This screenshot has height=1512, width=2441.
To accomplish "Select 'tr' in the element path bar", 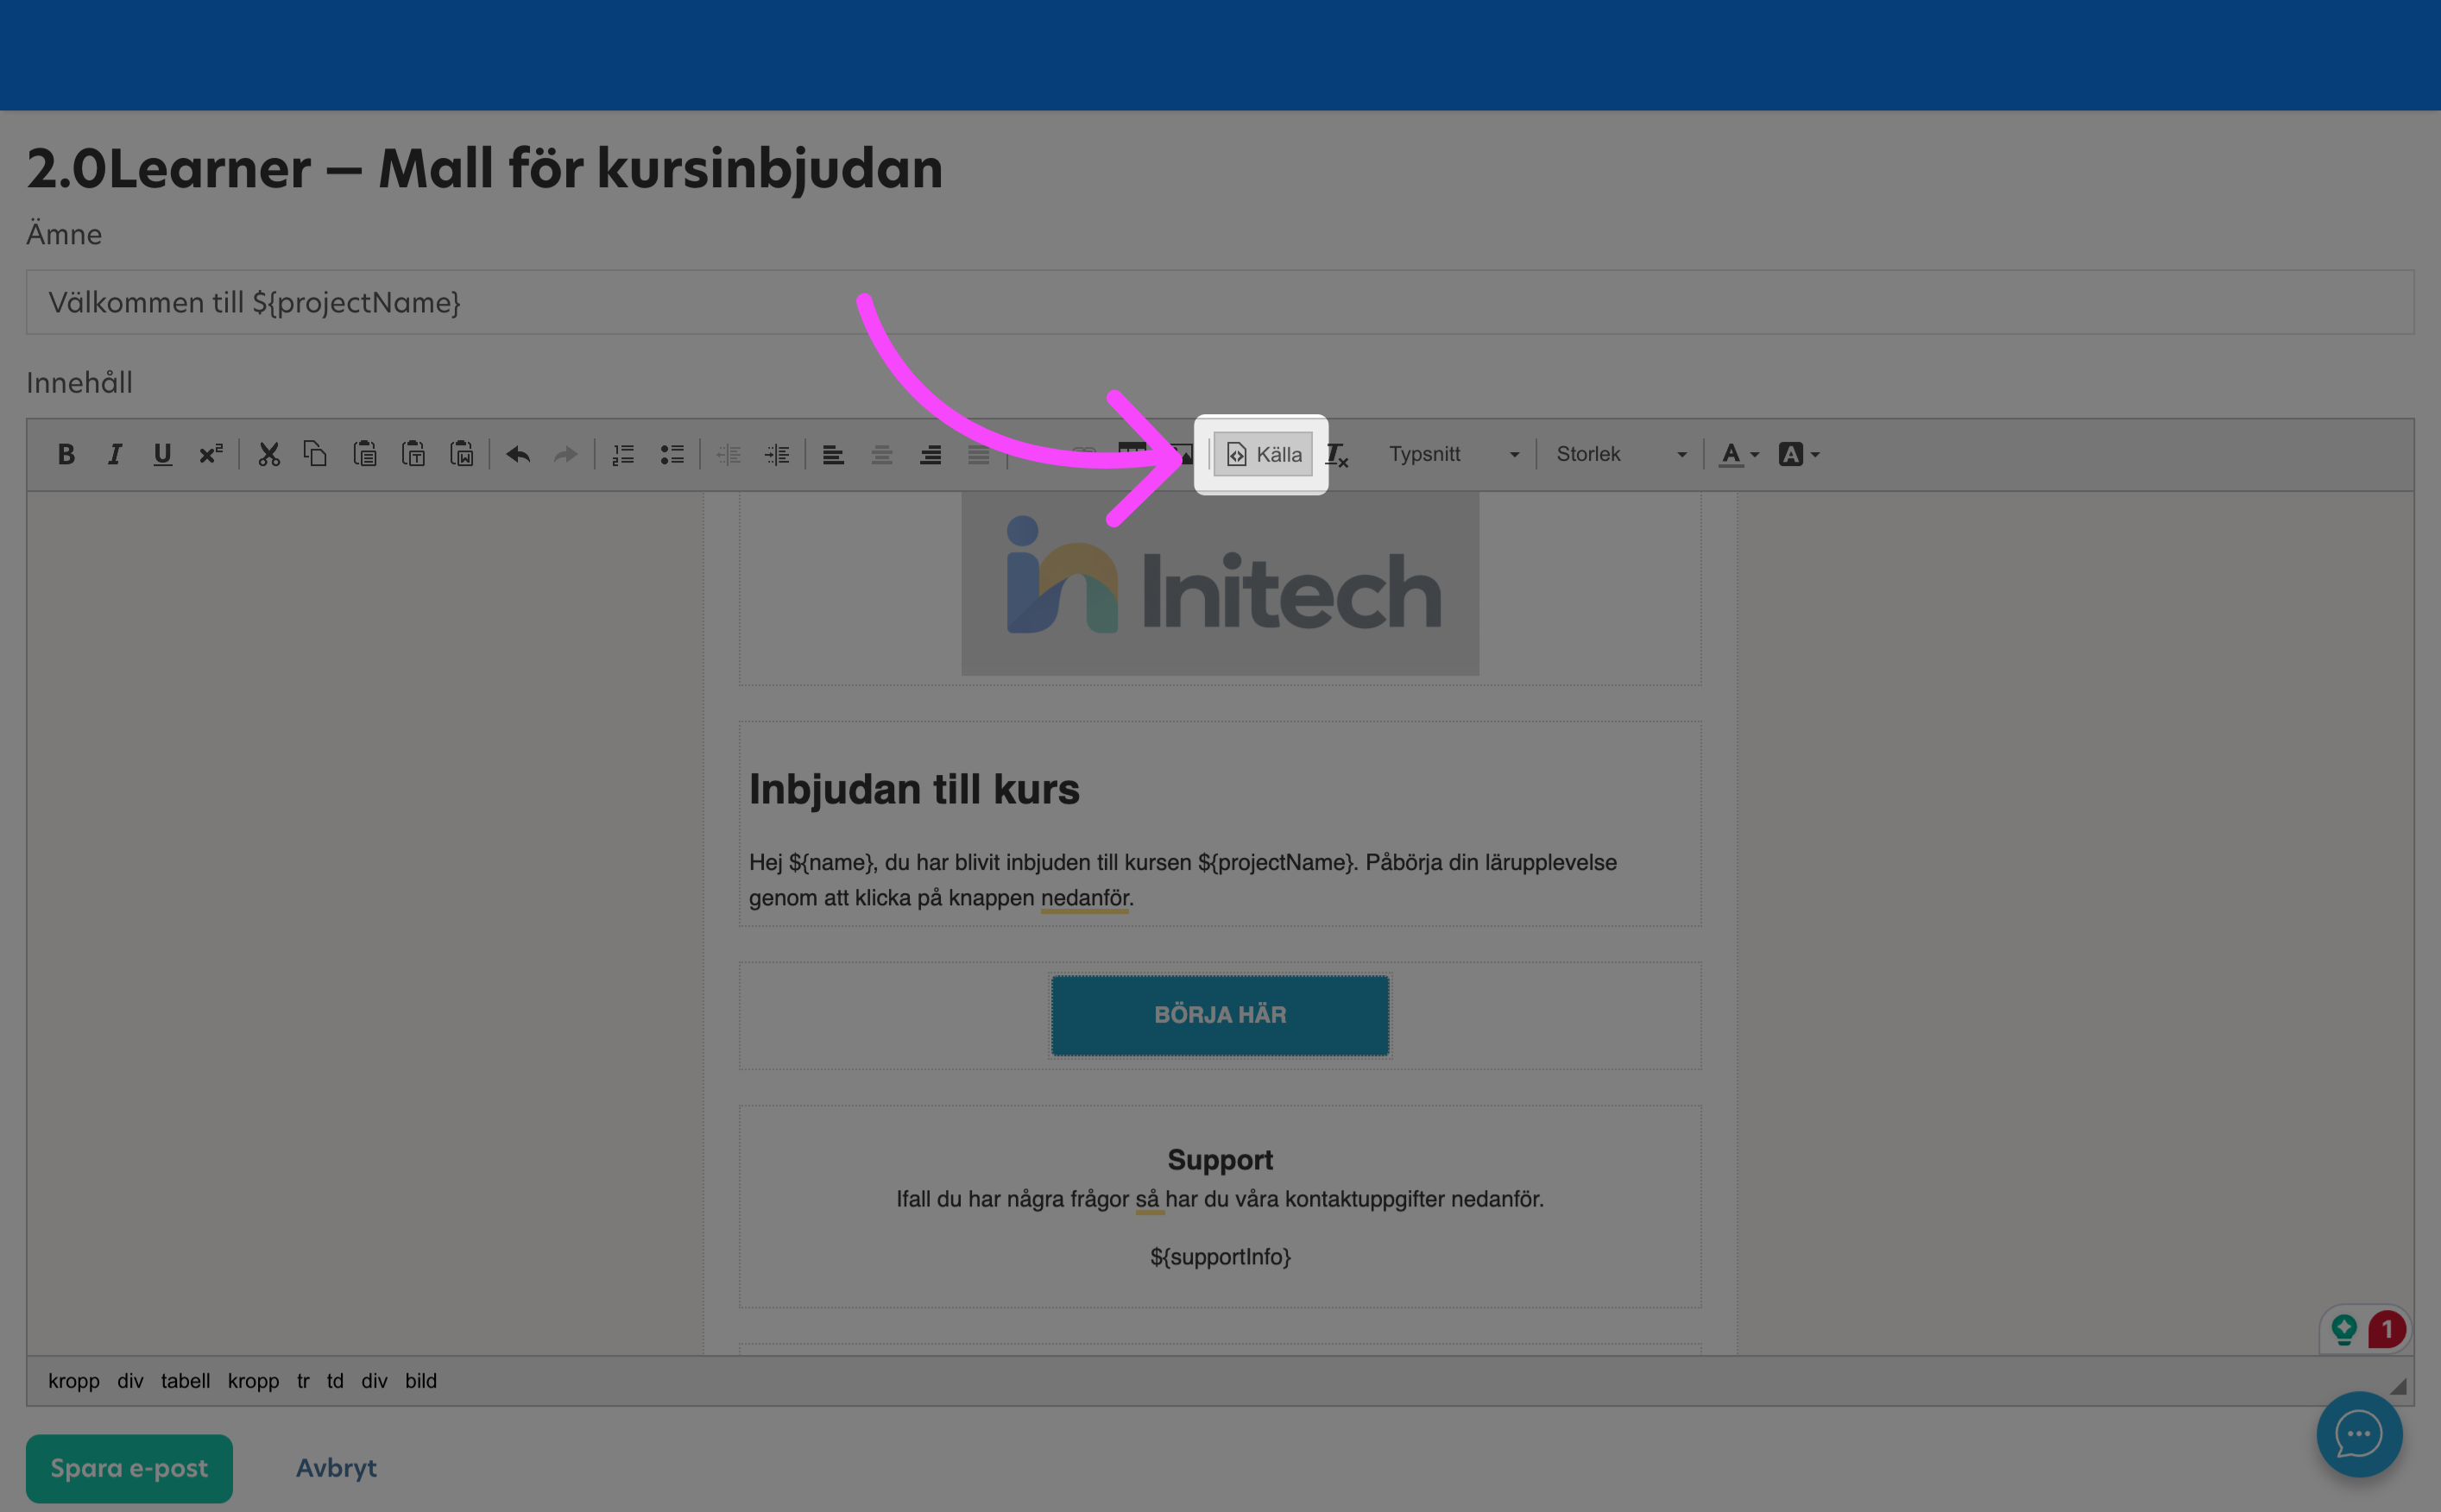I will tap(303, 1381).
